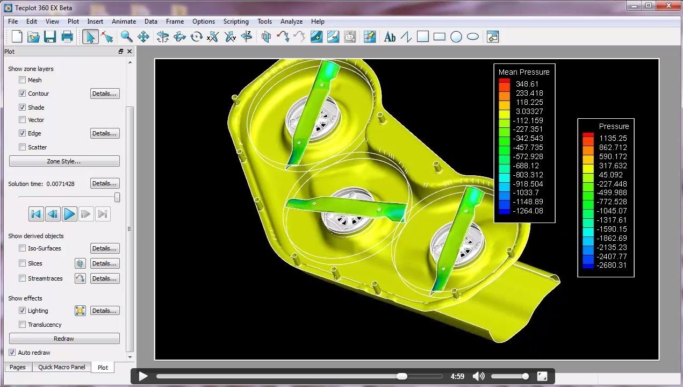683x387 pixels.
Task: Select the streamtrace placement tool
Action: [x=283, y=37]
